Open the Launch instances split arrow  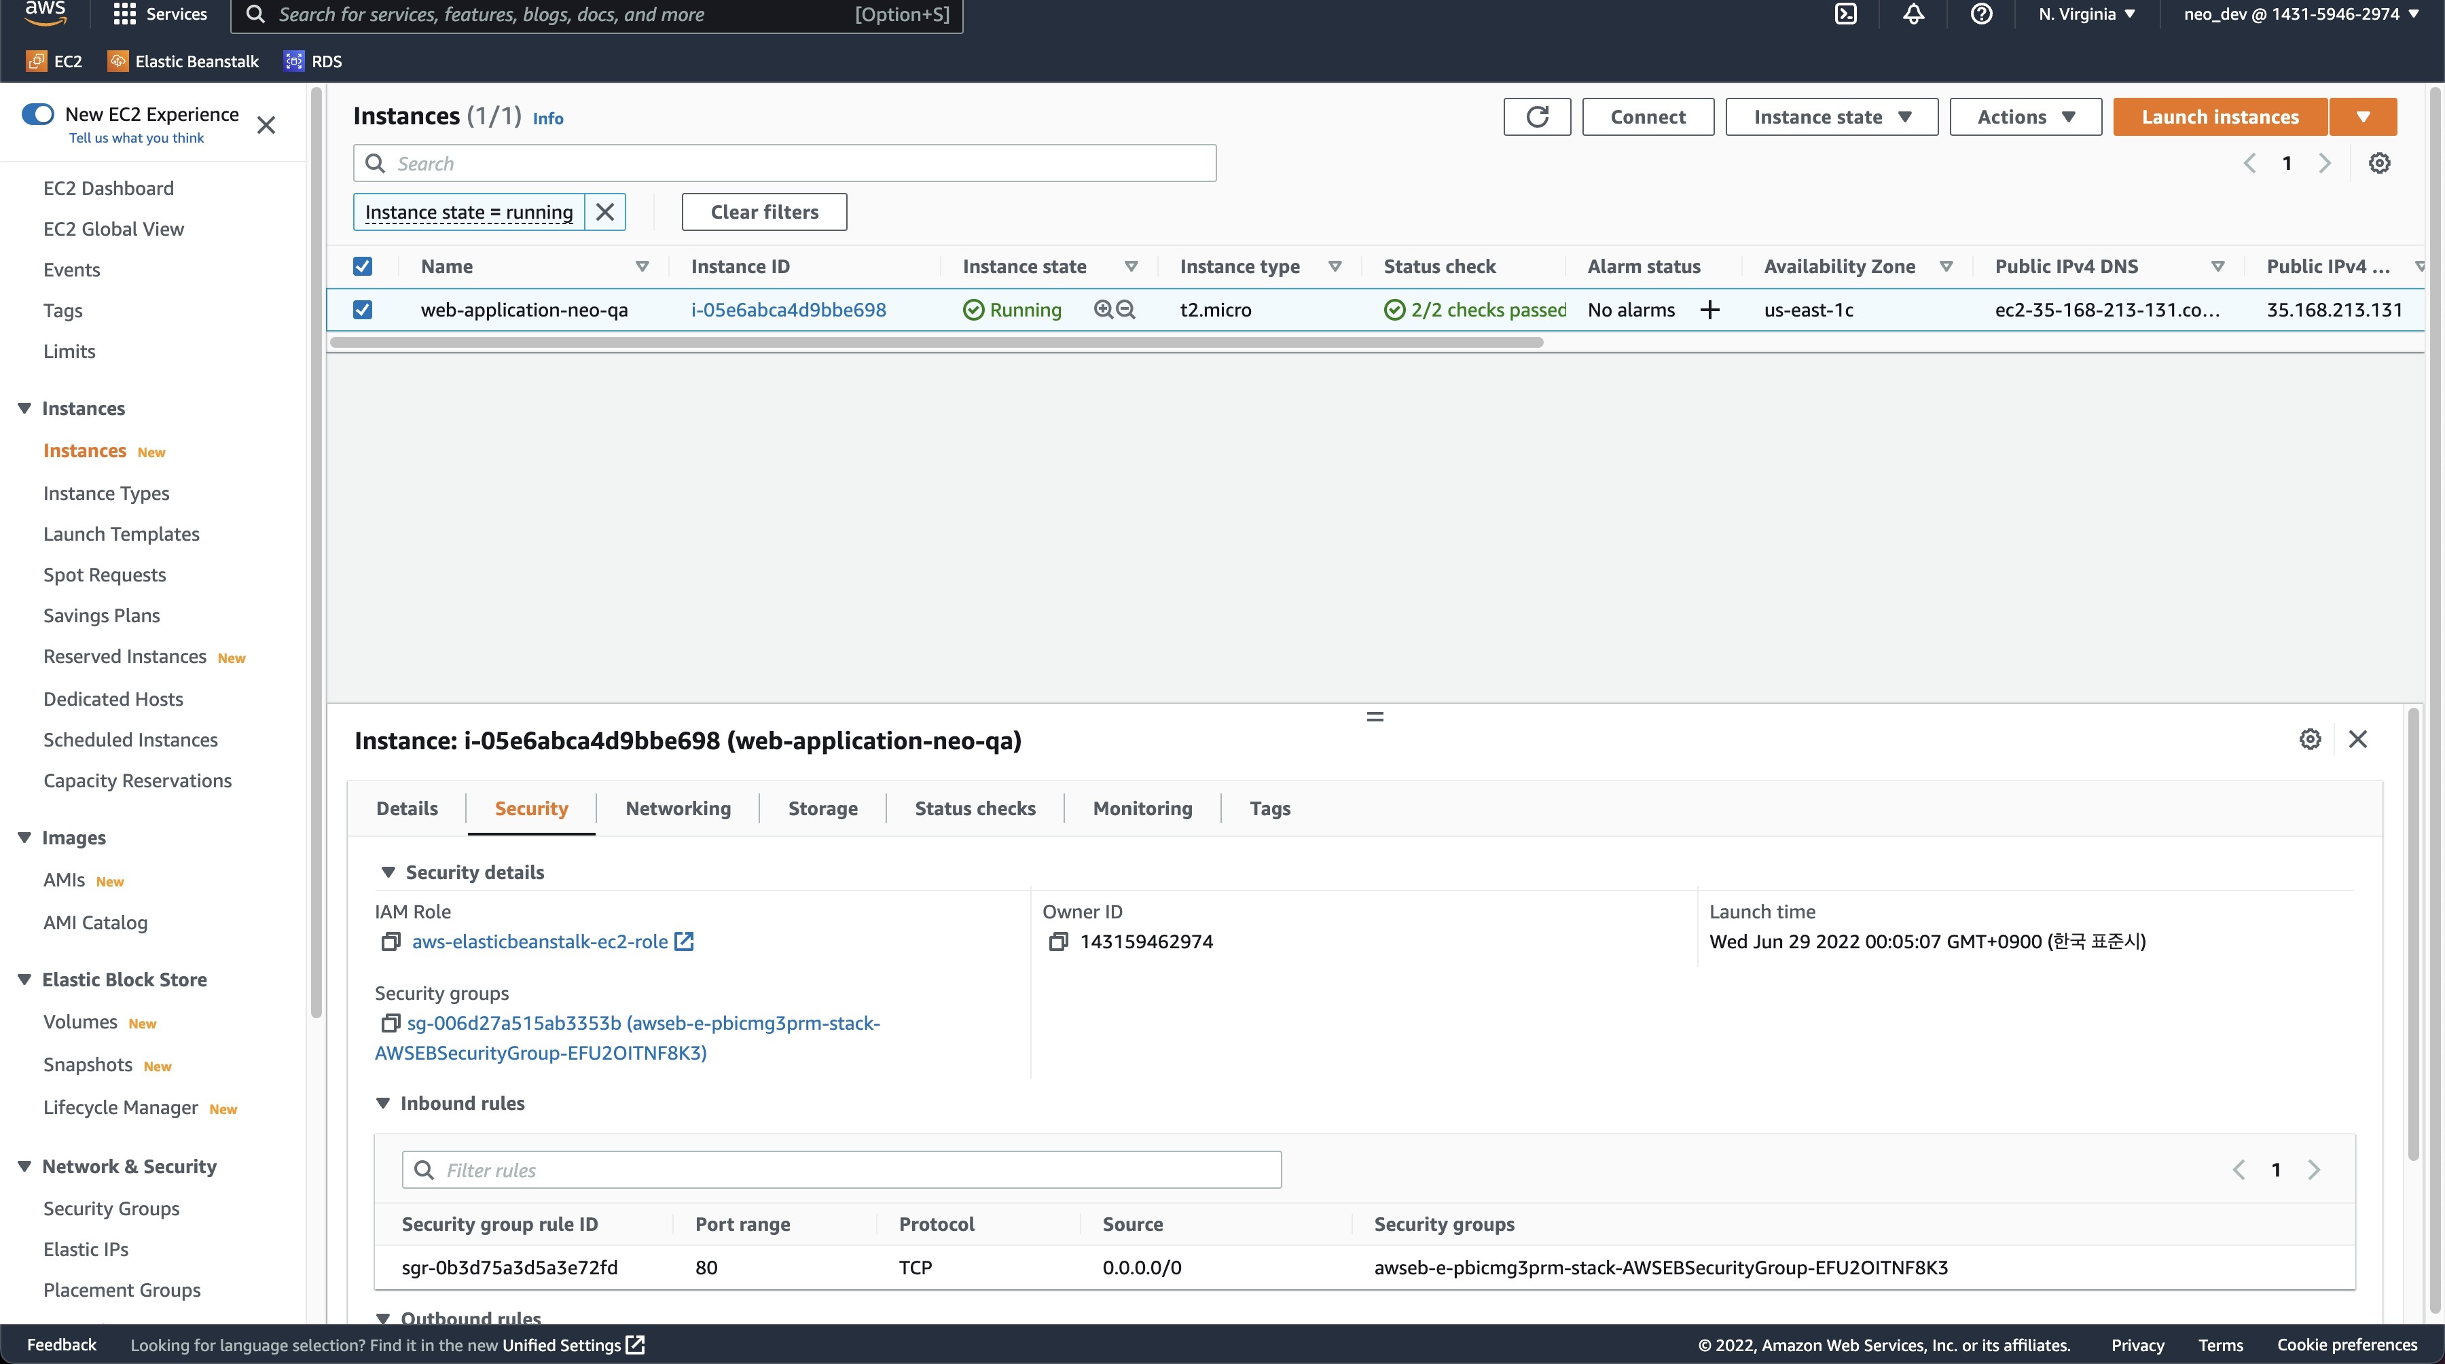[x=2363, y=117]
